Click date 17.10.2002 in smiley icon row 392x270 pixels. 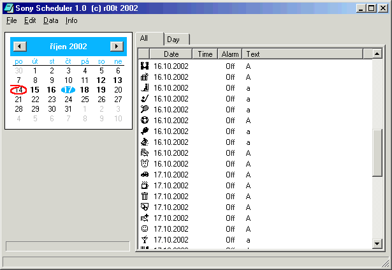click(171, 229)
